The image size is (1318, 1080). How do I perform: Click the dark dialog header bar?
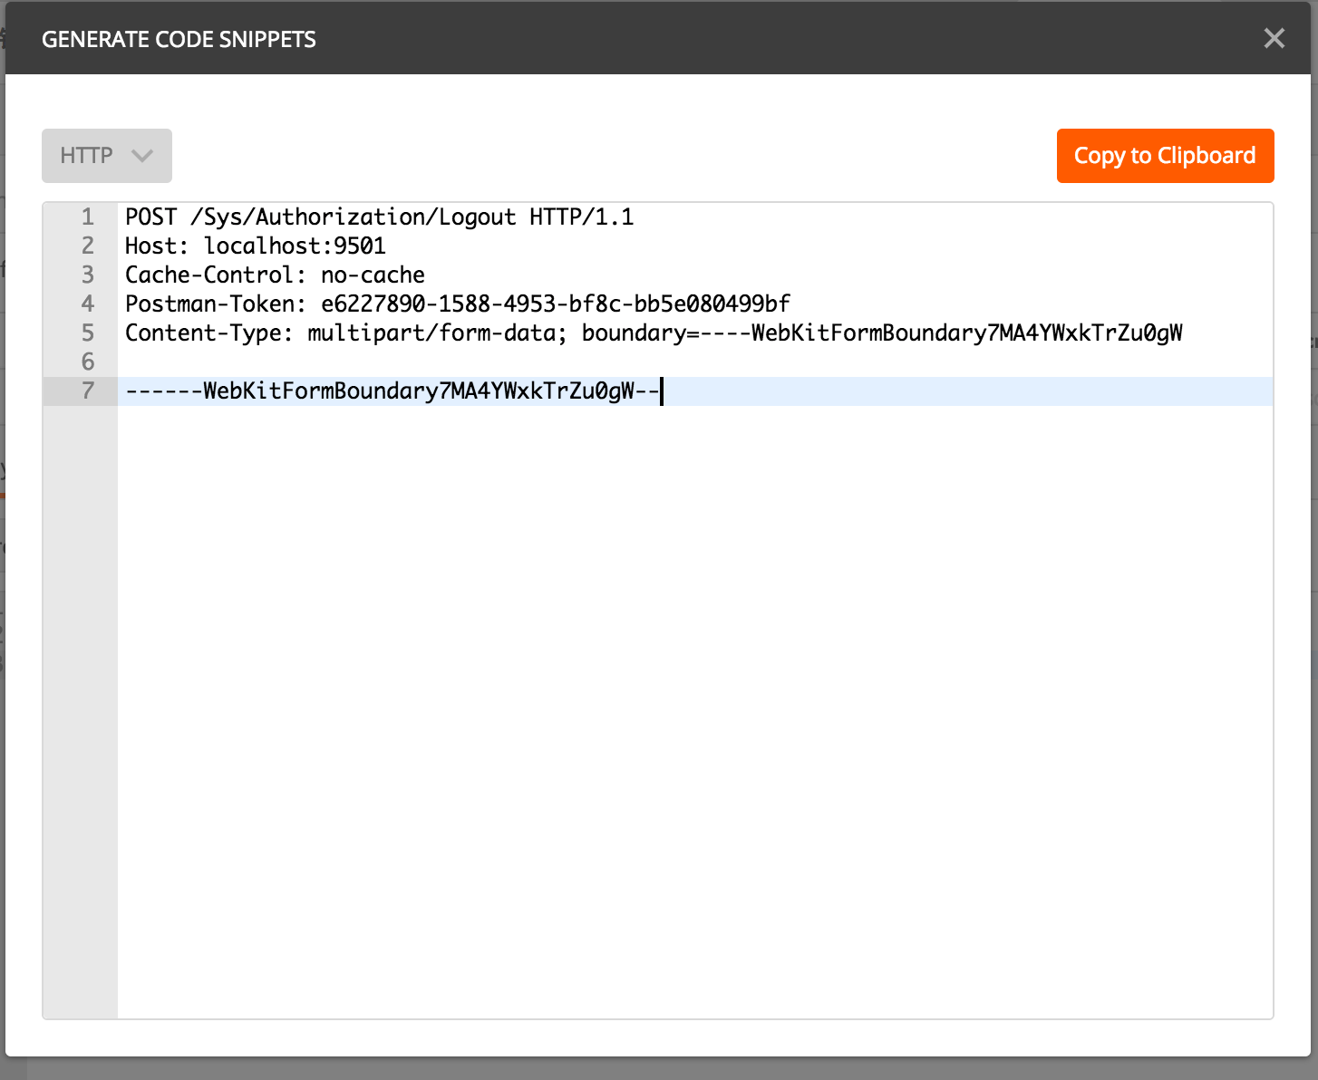(x=635, y=38)
